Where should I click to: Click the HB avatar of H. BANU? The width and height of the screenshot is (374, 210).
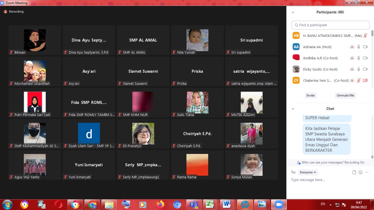pos(296,36)
